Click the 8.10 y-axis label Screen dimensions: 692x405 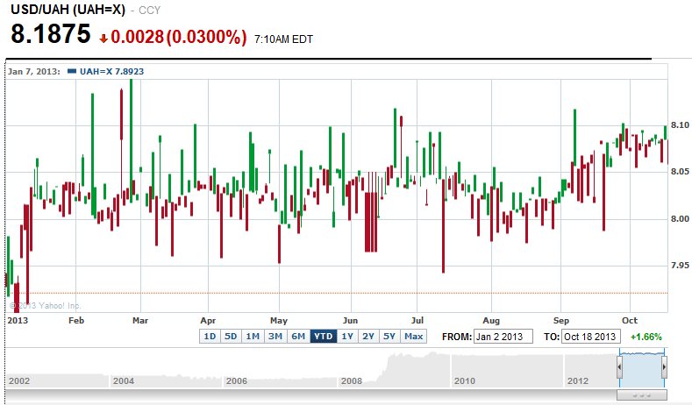coord(680,124)
